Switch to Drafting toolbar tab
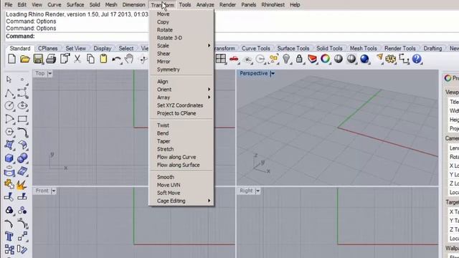 point(432,48)
